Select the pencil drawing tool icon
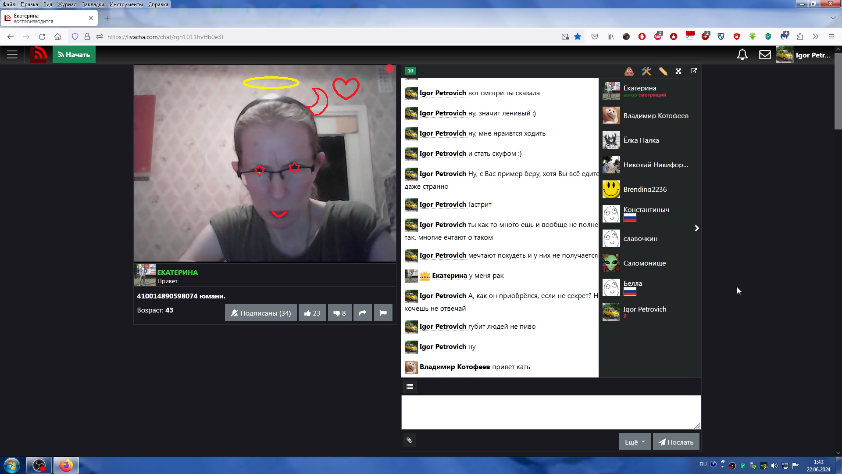The height and width of the screenshot is (474, 842). [663, 71]
